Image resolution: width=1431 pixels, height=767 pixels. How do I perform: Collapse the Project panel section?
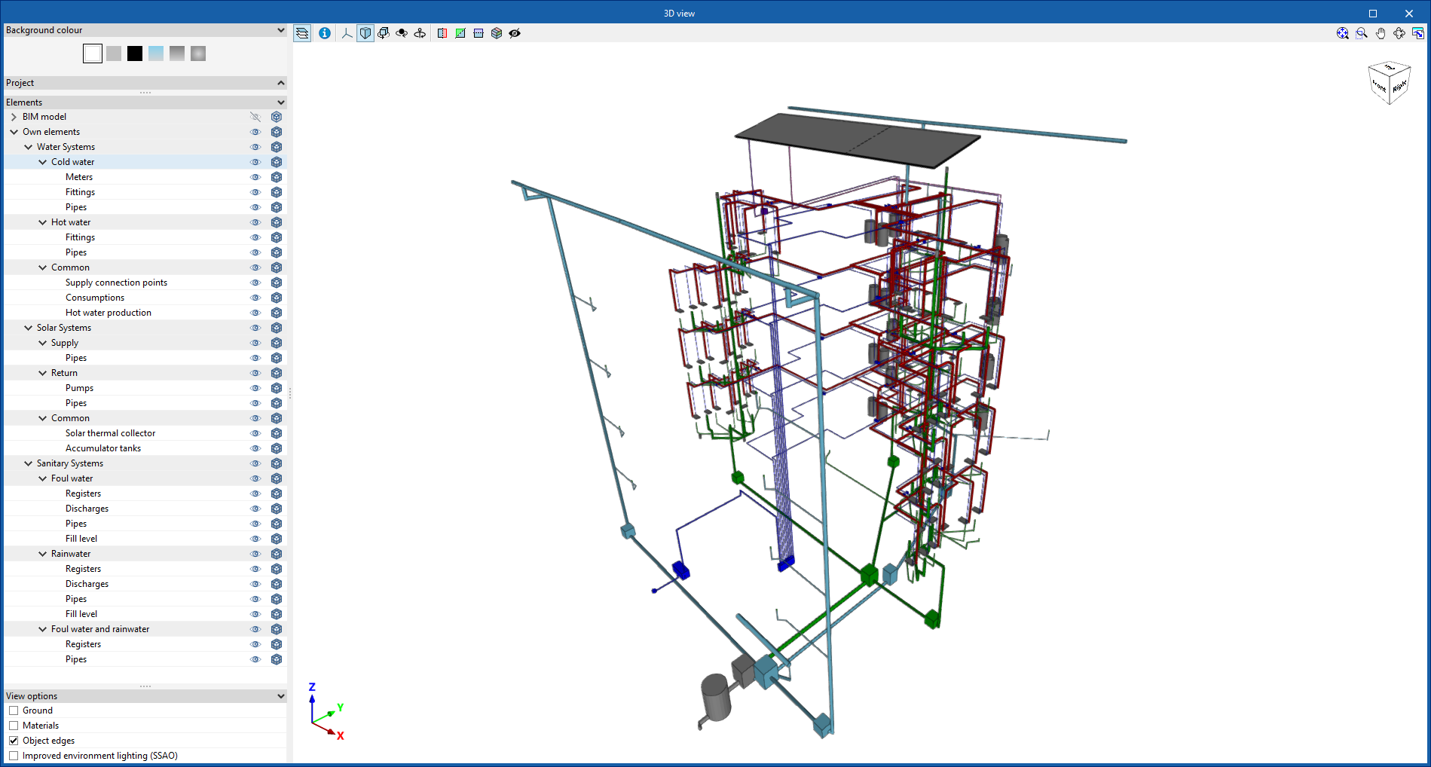point(281,83)
